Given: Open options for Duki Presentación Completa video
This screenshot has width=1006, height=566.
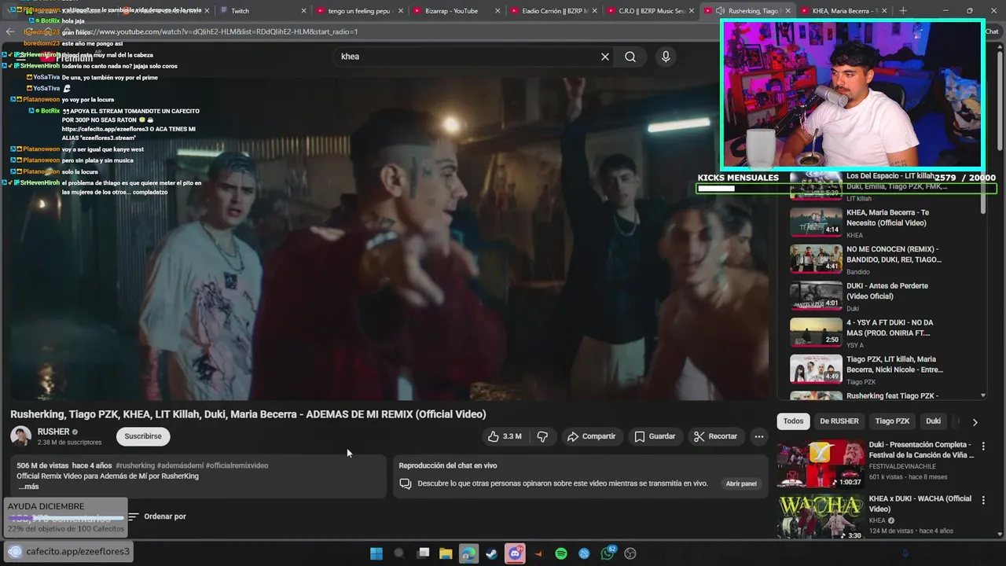Looking at the screenshot, I should tap(983, 446).
